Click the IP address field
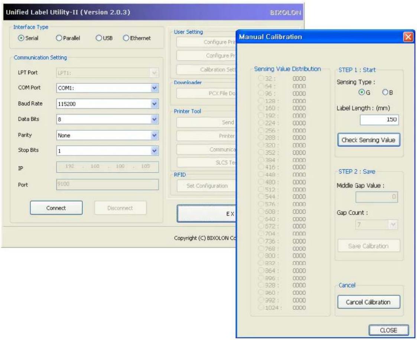The image size is (417, 340). coord(107,167)
